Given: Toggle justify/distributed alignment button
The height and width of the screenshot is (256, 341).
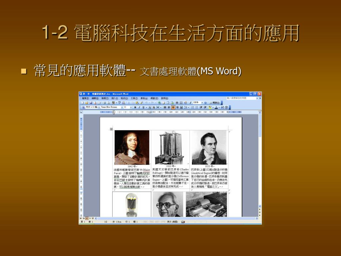Looking at the screenshot, I should [181, 107].
